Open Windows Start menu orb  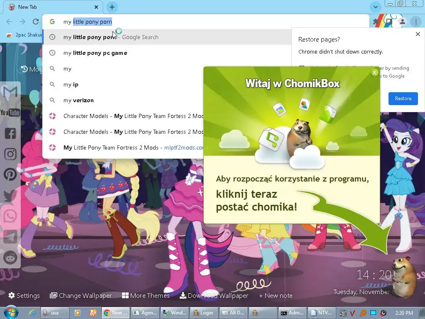point(10,312)
